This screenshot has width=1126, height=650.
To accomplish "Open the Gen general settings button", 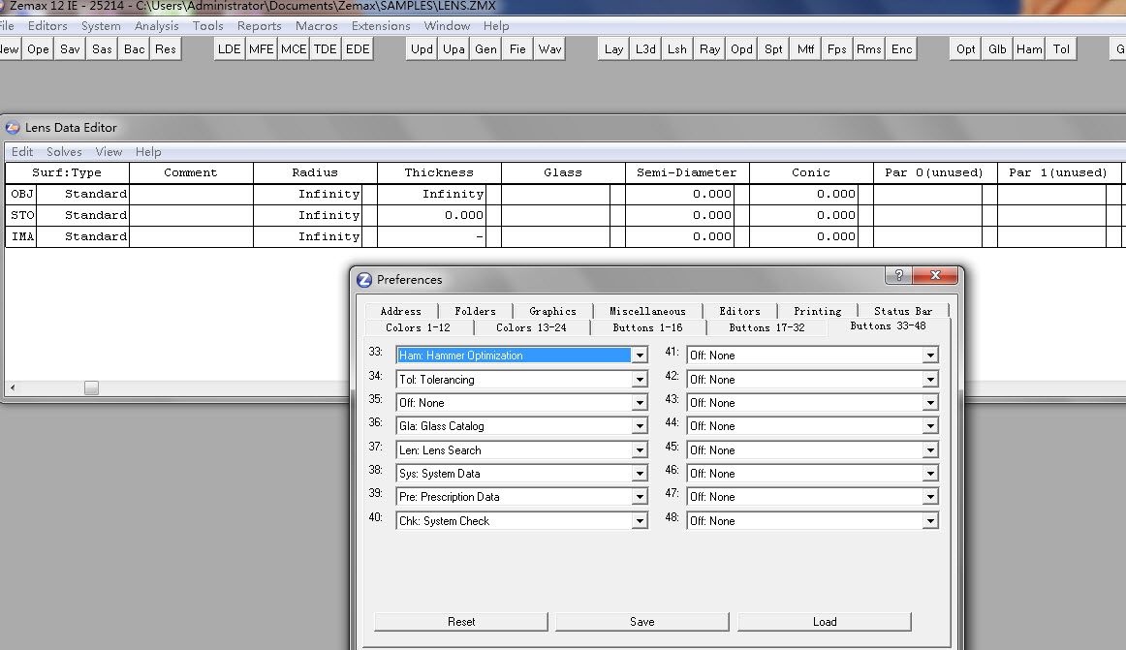I will 485,48.
